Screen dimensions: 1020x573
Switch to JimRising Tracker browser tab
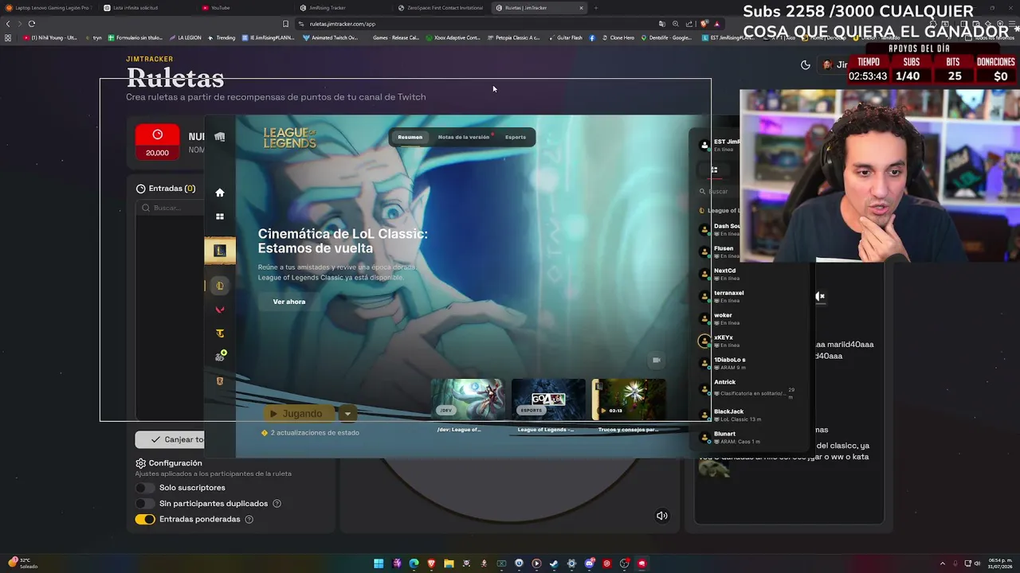point(342,8)
